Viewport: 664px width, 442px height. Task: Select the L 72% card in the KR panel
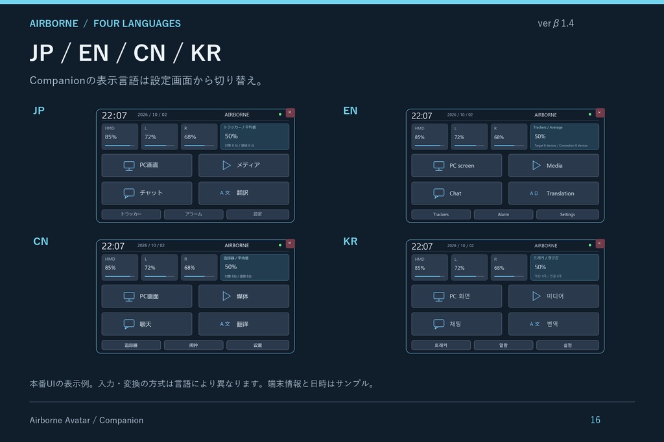click(469, 267)
